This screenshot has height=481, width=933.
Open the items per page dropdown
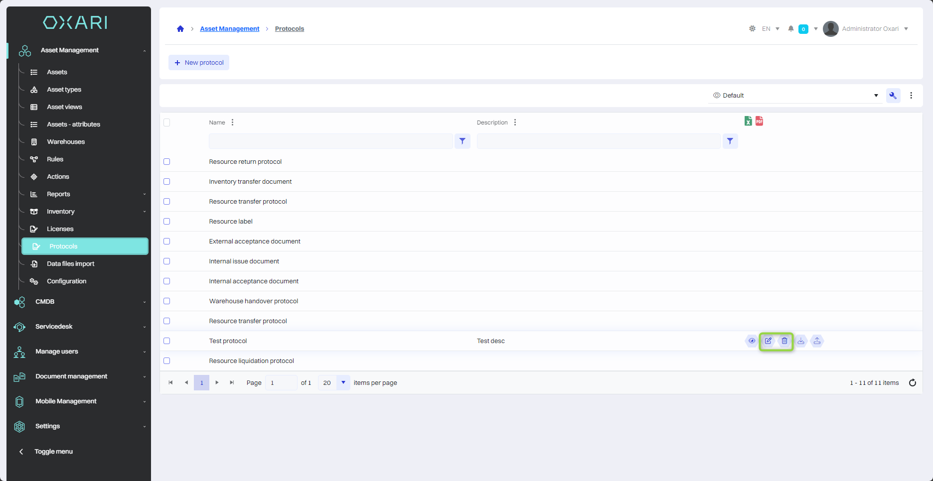click(x=343, y=383)
